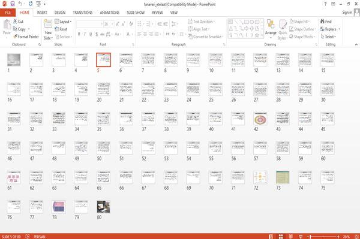The image size is (360, 239).
Task: Open the font name combo box
Action: pyautogui.click(x=89, y=24)
